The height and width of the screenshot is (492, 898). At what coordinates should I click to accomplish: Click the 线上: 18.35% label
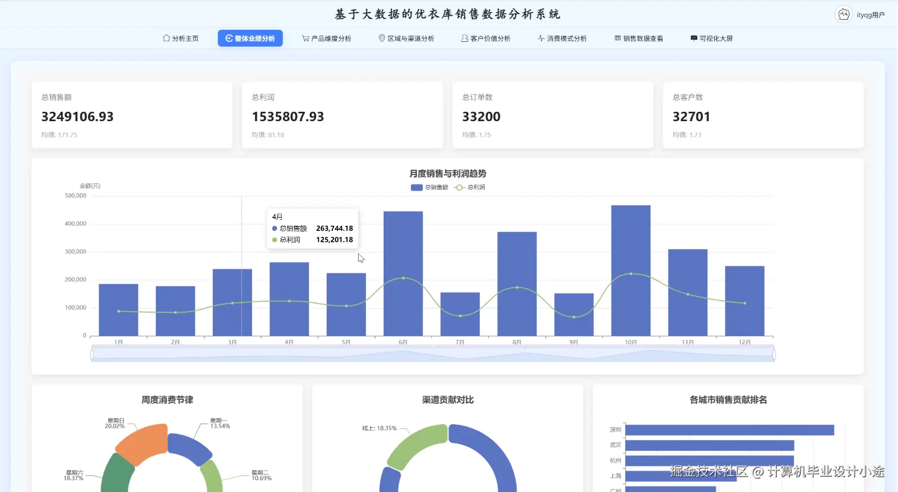coord(379,428)
